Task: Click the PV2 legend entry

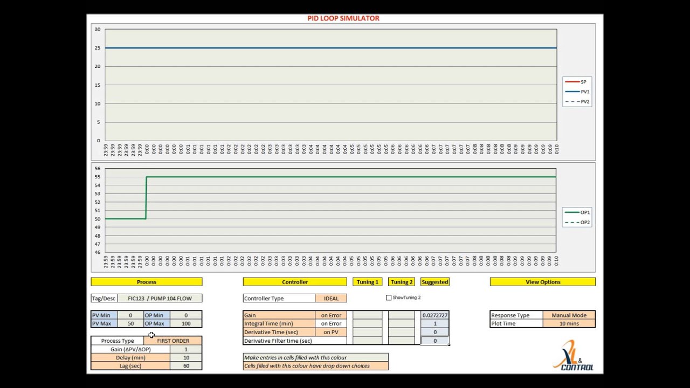Action: tap(577, 101)
